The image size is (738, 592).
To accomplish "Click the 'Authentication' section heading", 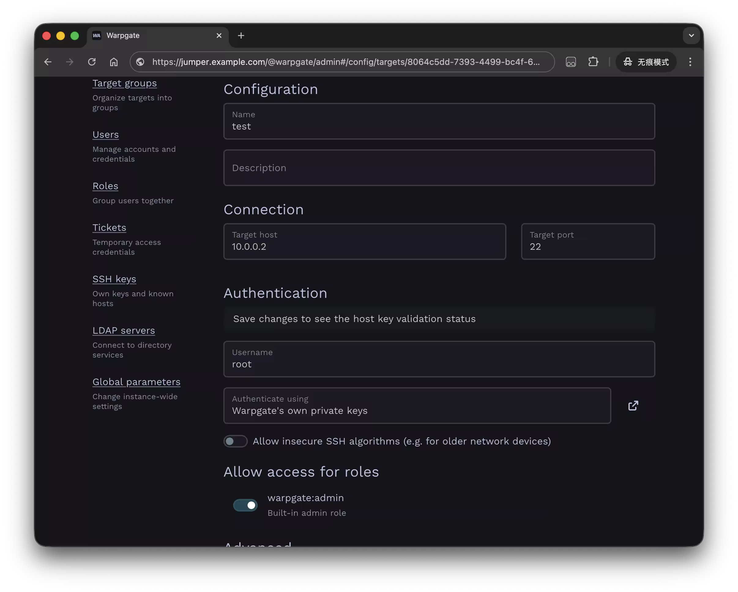I will (x=275, y=293).
